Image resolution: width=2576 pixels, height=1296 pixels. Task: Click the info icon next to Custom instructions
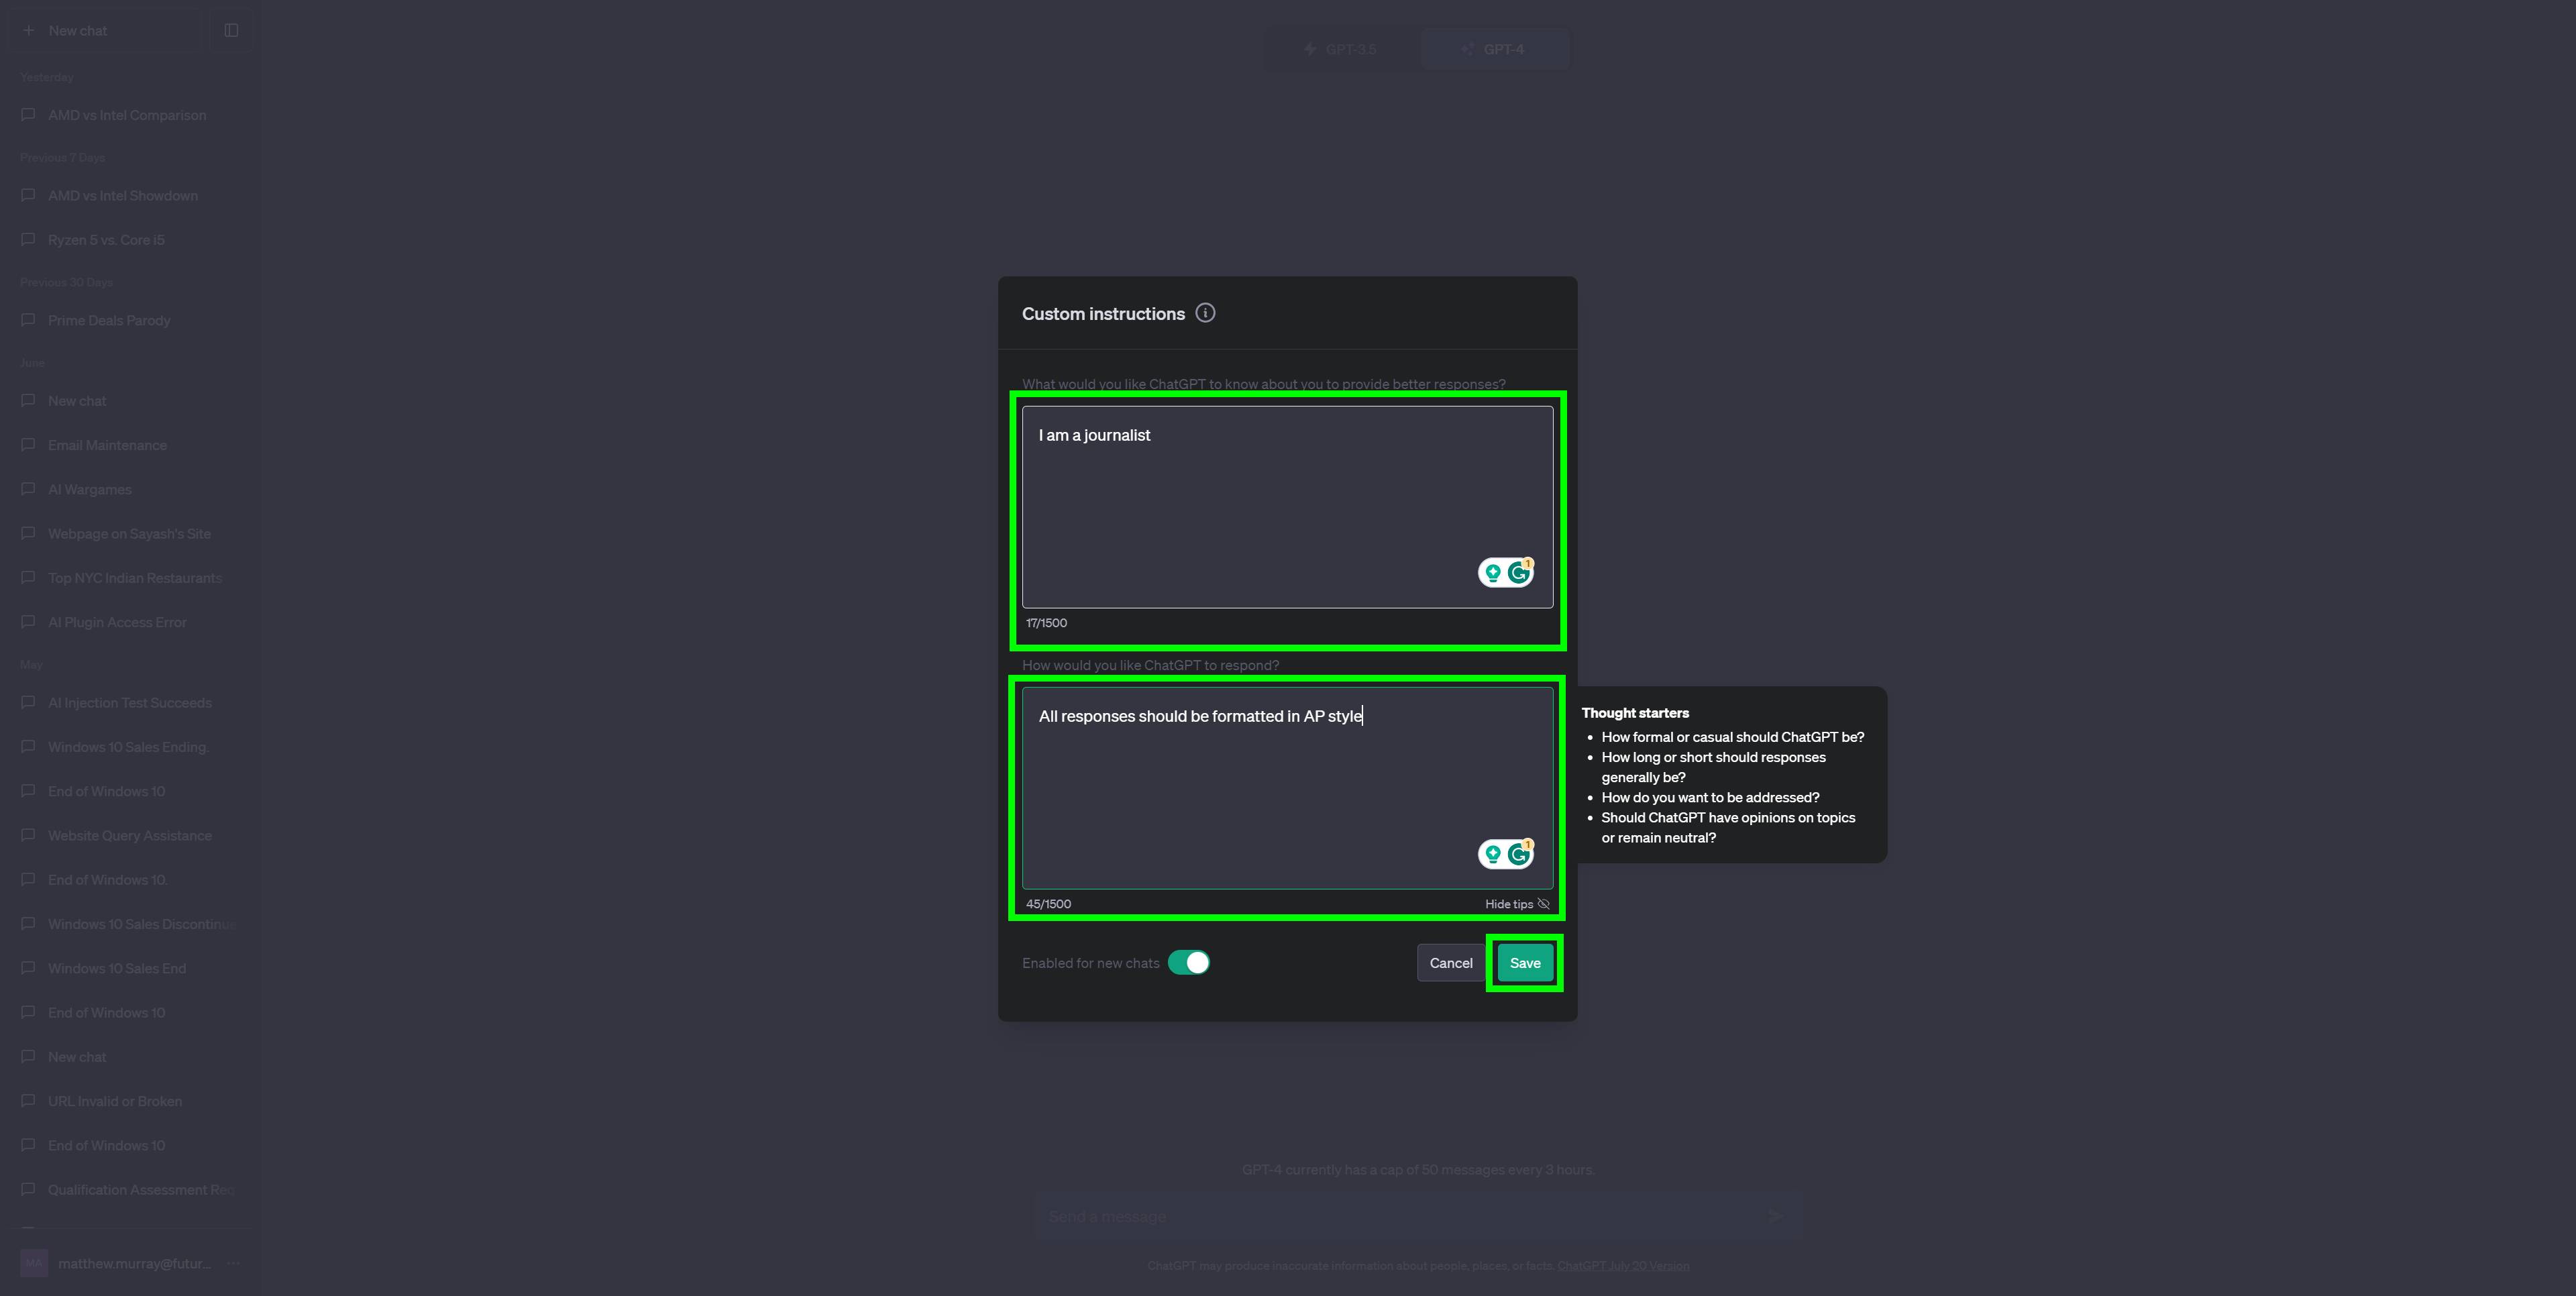coord(1205,313)
